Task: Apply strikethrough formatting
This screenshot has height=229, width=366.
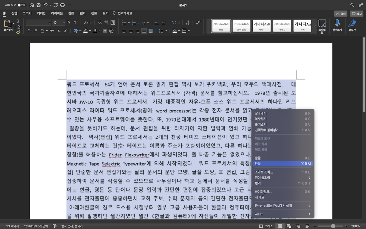Action: point(52,31)
